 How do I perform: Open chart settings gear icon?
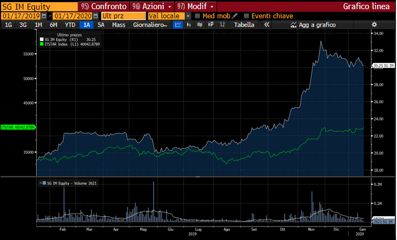(374, 25)
